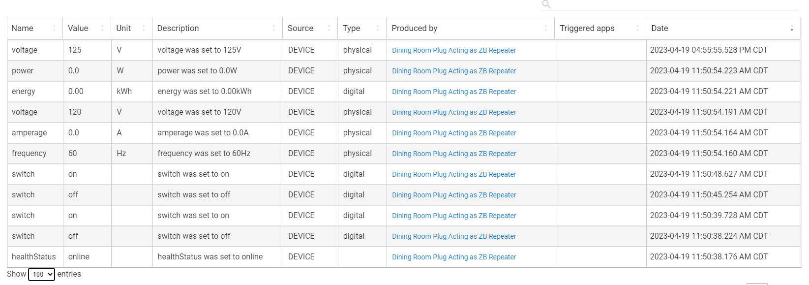This screenshot has width=809, height=285.
Task: Open the Show entries count dropdown
Action: point(41,274)
